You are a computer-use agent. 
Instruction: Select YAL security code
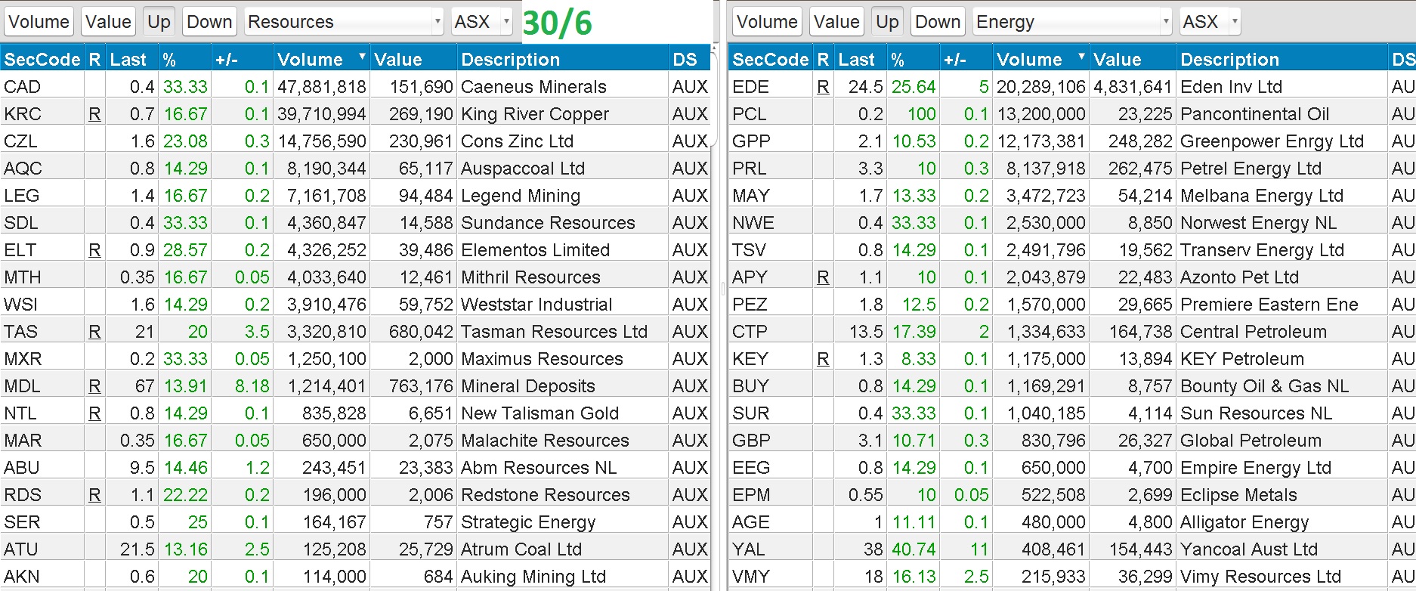pyautogui.click(x=749, y=549)
